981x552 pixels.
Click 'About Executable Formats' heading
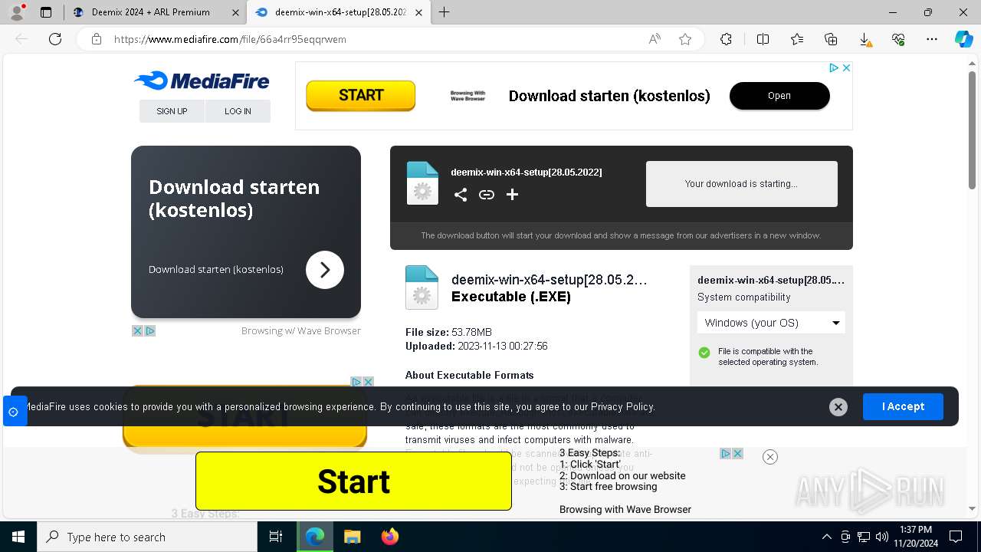469,375
